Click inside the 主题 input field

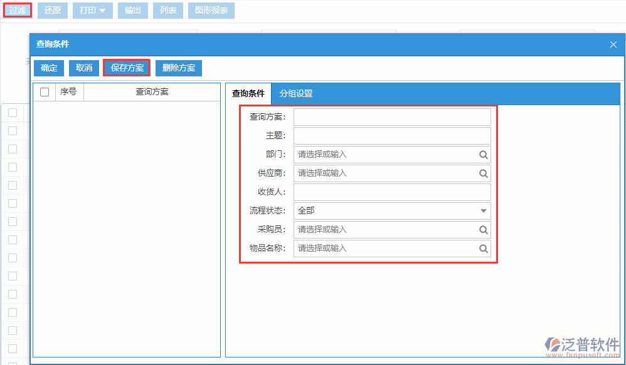click(392, 135)
